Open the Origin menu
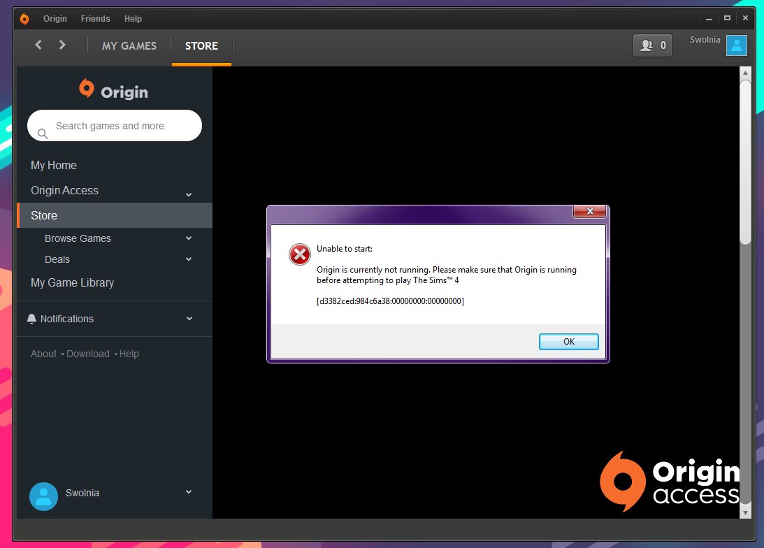The width and height of the screenshot is (764, 548). (55, 18)
